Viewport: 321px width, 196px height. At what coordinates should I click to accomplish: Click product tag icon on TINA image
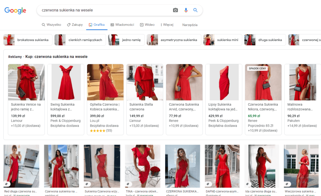(x=128, y=184)
